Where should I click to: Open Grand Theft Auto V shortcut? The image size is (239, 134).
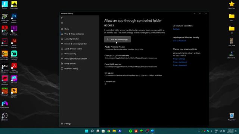click(x=4, y=18)
